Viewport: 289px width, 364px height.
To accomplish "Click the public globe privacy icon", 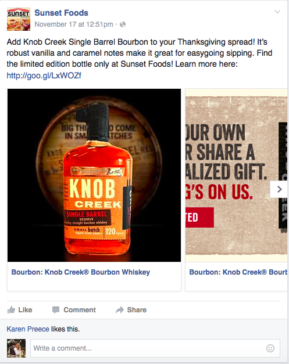I will [x=123, y=24].
